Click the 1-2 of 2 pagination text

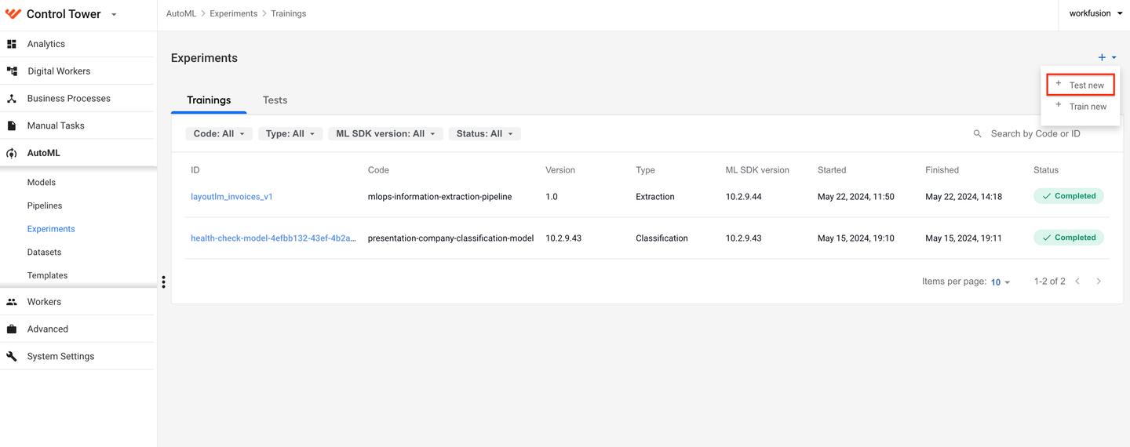point(1050,282)
